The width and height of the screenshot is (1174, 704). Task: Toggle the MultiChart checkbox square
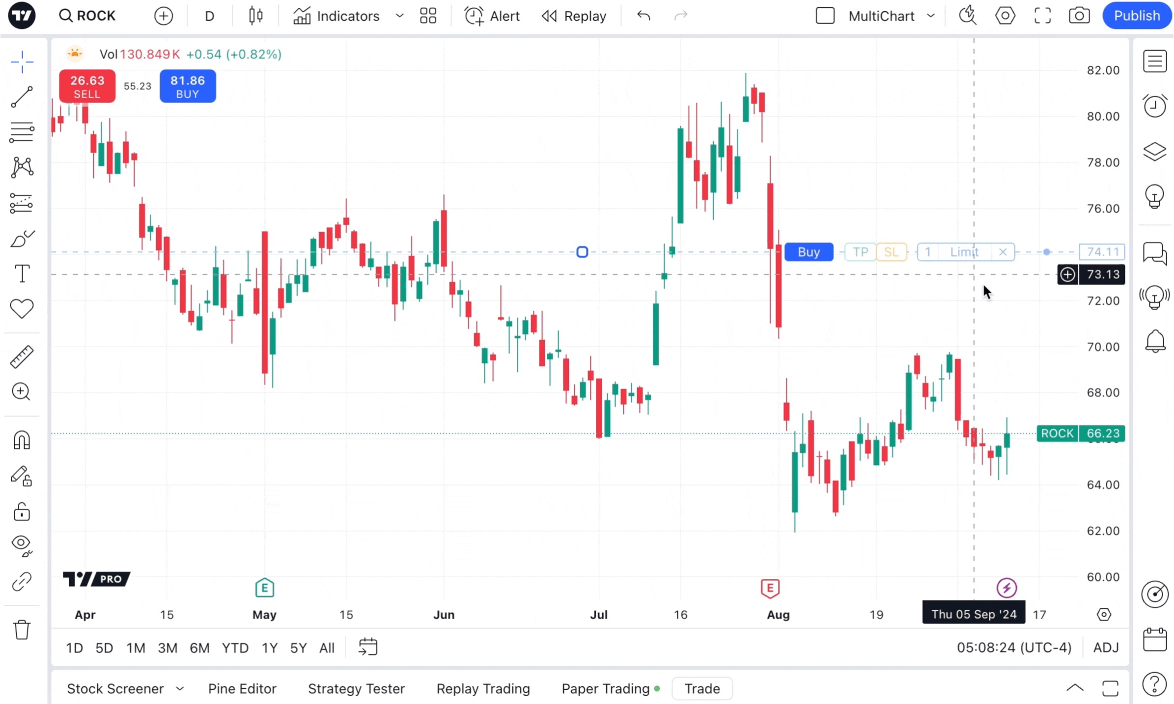pos(825,16)
